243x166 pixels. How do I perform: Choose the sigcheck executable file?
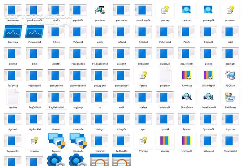[x=12, y=120]
